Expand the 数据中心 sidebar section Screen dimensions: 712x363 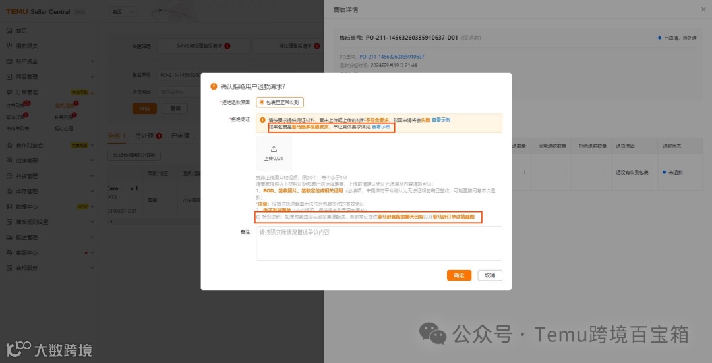[92, 206]
